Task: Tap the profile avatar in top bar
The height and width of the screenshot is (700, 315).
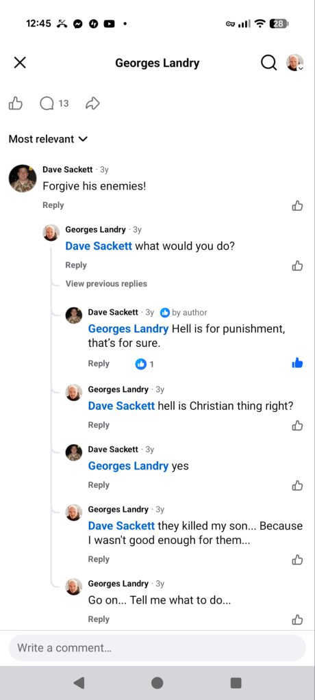Action: tap(295, 63)
